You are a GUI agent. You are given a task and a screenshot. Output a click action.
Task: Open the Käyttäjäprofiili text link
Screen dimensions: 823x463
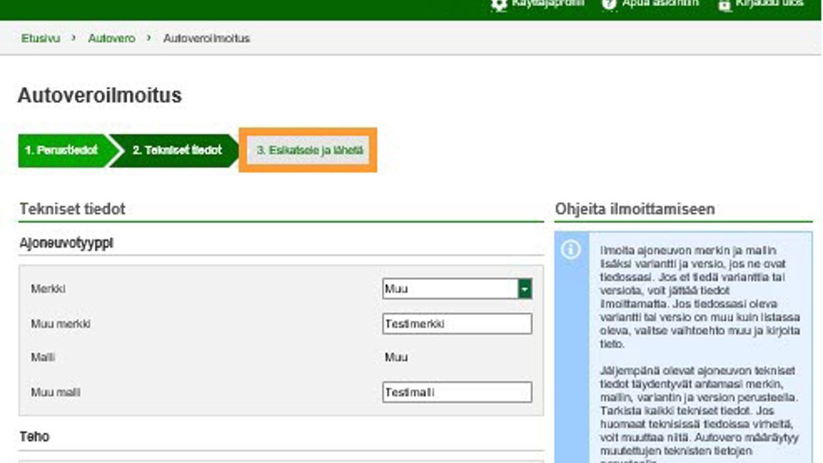coord(547,3)
